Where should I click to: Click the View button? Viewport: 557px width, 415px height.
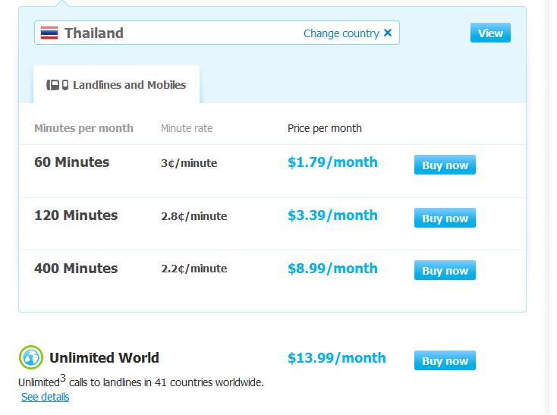[490, 33]
